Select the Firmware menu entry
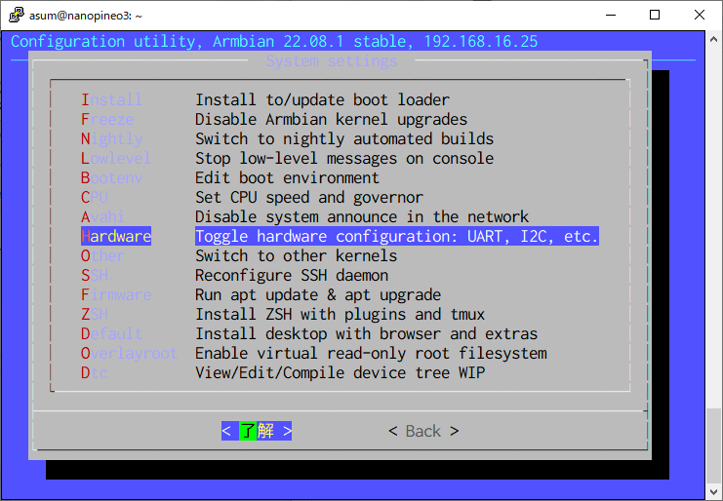Screen dimensions: 723x501 pyautogui.click(x=116, y=294)
